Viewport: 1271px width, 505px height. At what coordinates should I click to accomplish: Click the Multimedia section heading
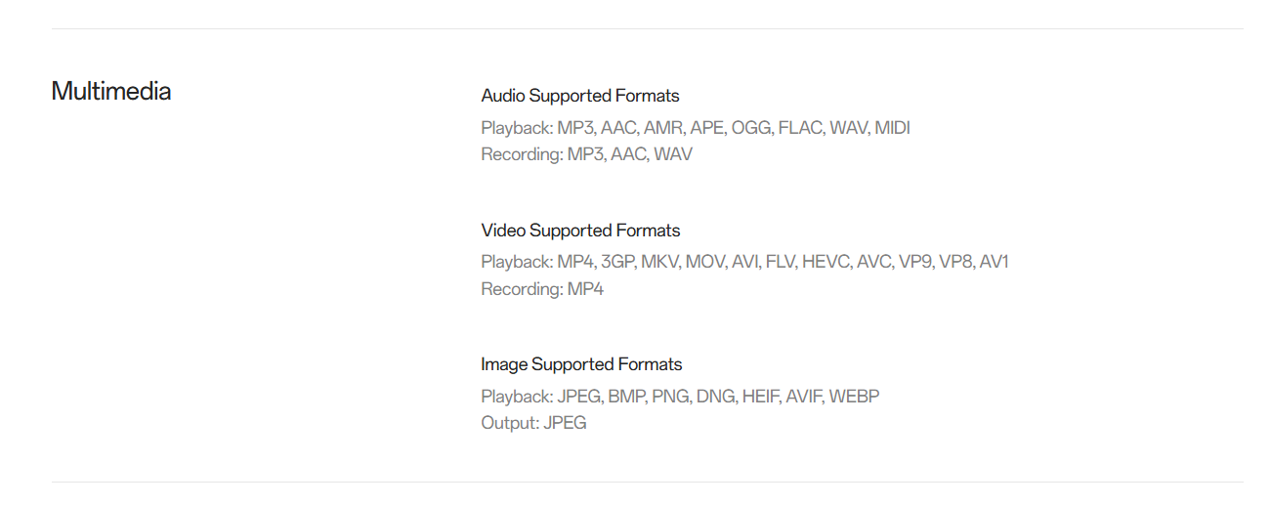click(111, 92)
